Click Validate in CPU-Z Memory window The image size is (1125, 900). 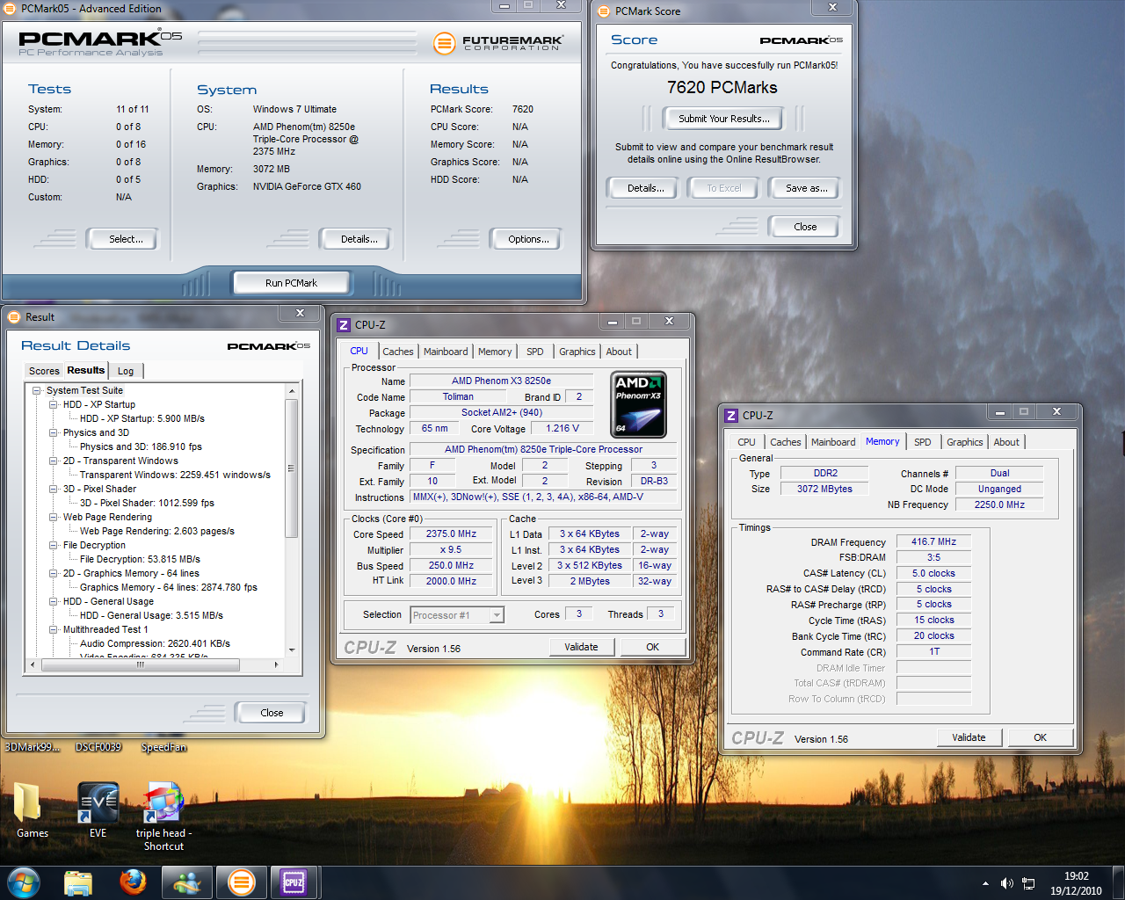coord(969,737)
